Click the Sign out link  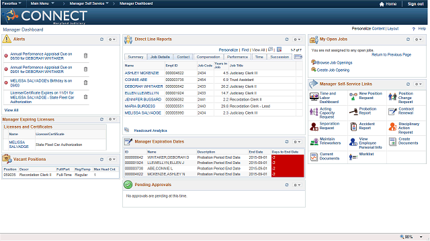pyautogui.click(x=415, y=4)
